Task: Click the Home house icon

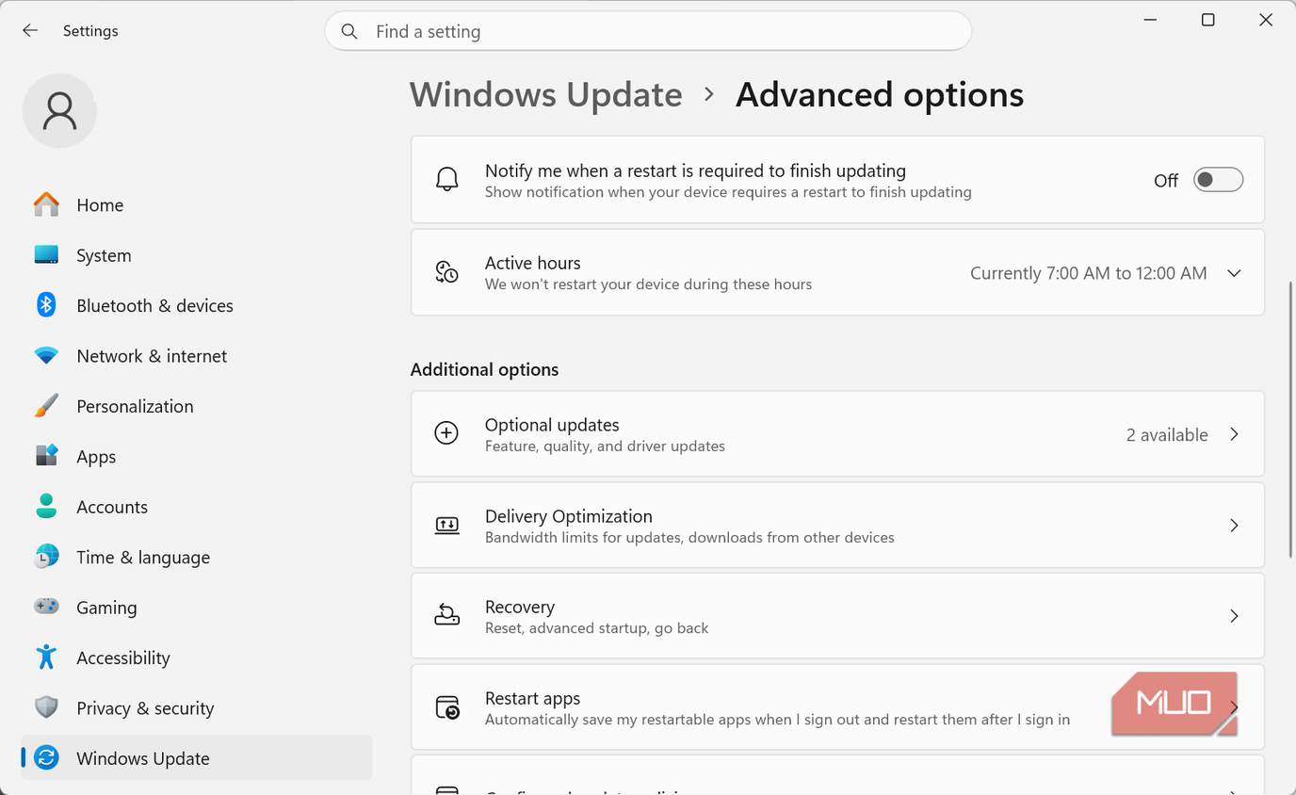Action: [x=46, y=204]
